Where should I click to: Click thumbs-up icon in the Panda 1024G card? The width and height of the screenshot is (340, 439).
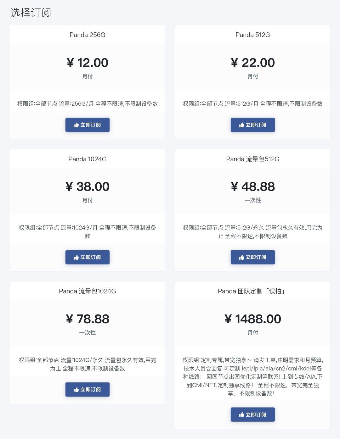76,258
